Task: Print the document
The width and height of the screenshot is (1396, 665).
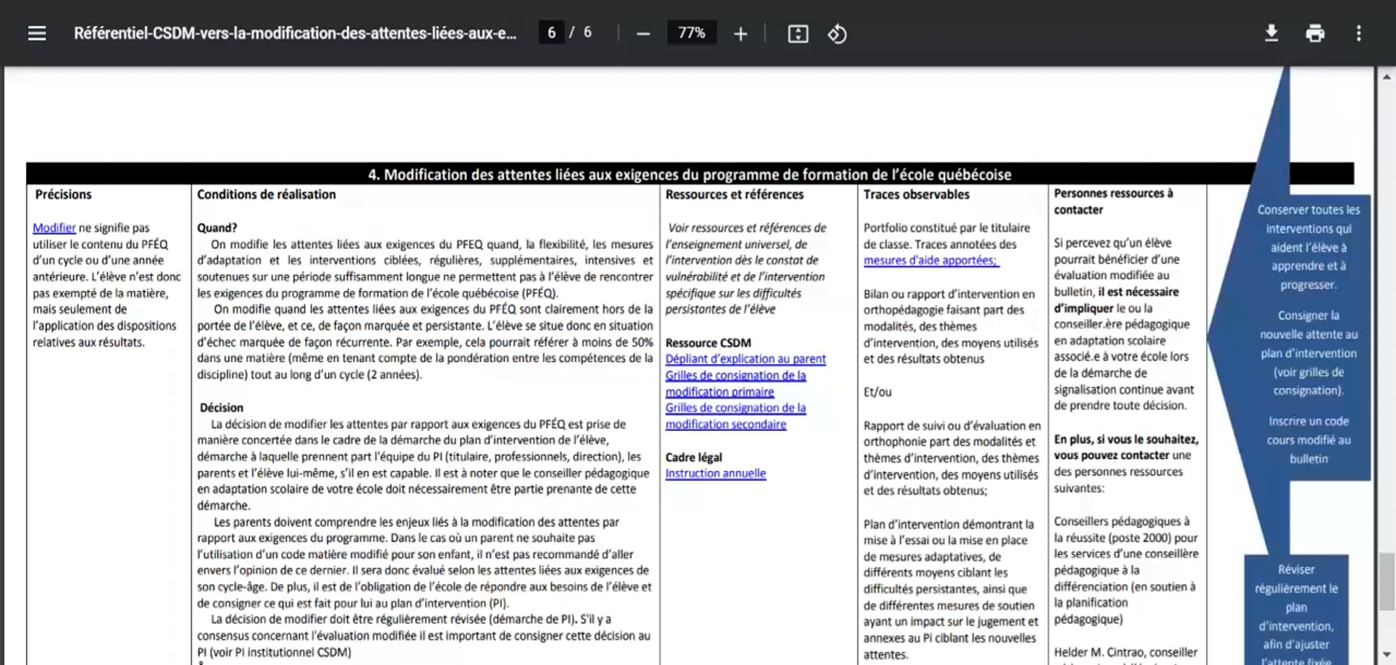Action: tap(1315, 33)
